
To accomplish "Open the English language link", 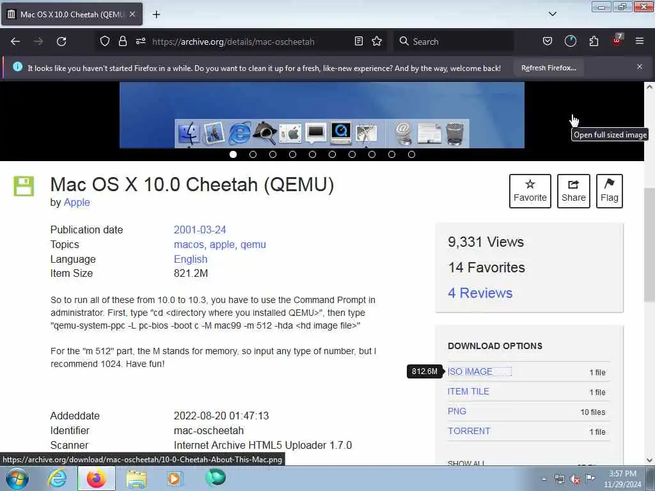I will point(191,259).
